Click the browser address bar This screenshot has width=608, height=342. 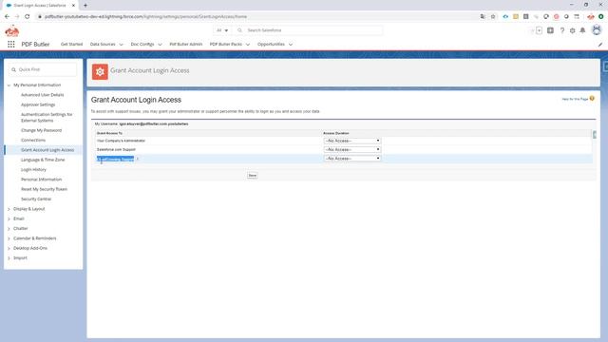tap(256, 17)
